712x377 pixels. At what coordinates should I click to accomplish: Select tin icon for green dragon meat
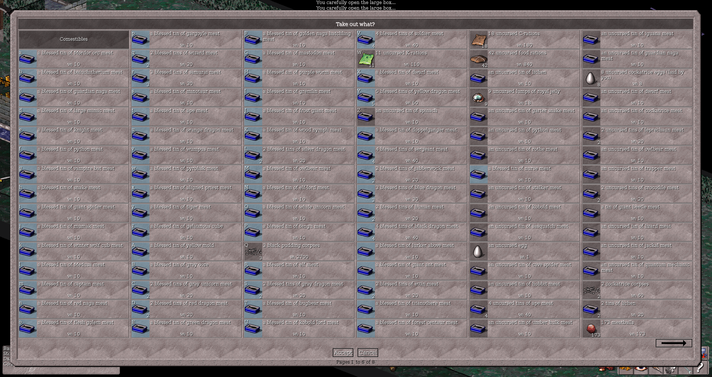[x=141, y=328]
